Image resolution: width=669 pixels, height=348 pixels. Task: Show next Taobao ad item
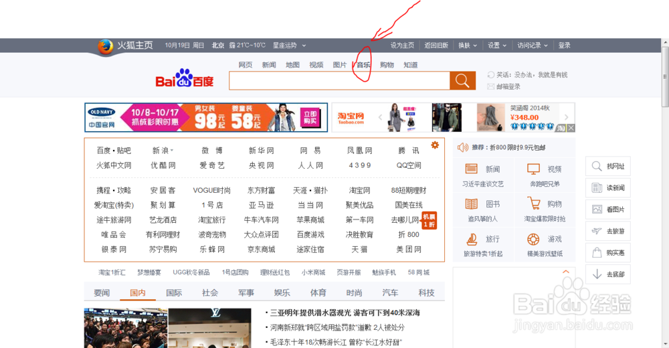pos(566,117)
